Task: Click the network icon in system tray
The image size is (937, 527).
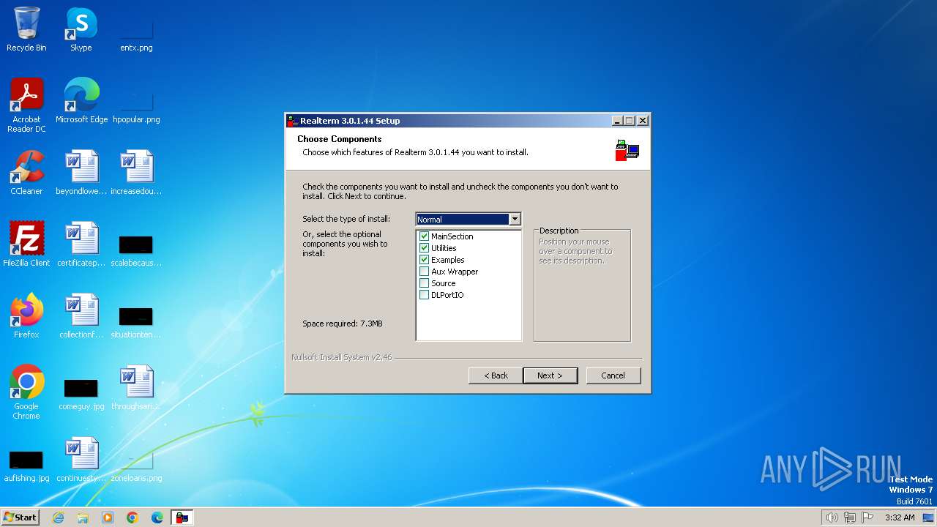Action: [x=850, y=517]
